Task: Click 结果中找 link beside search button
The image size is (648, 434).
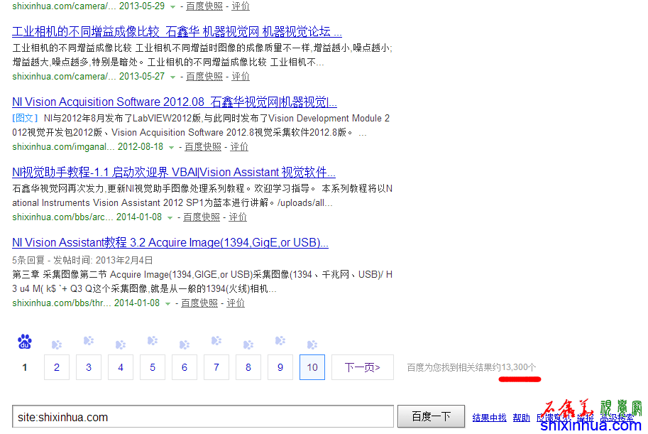Action: pyautogui.click(x=490, y=418)
